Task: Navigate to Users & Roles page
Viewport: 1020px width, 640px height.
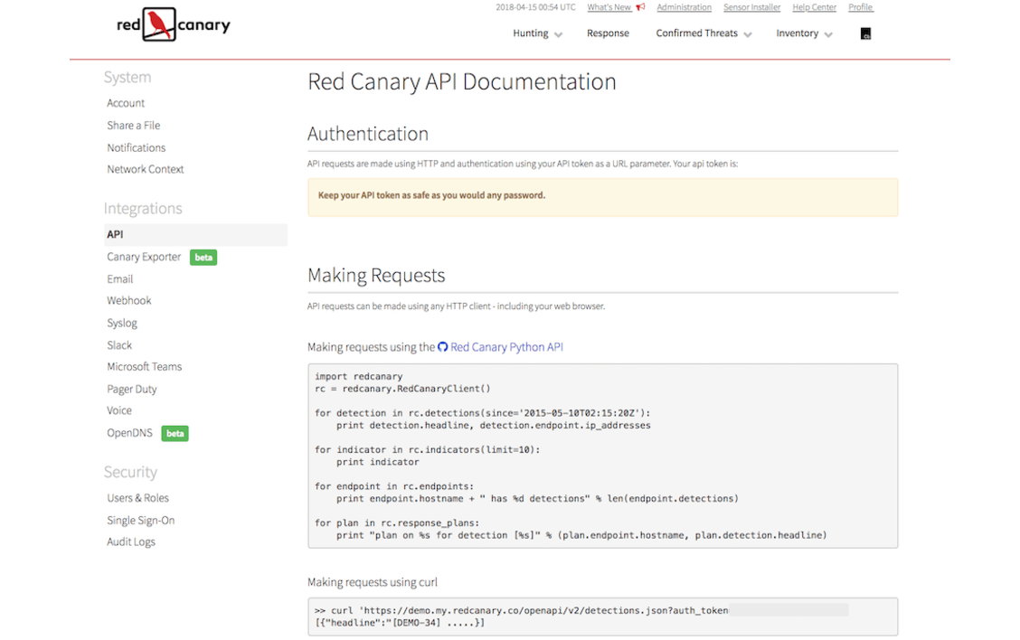Action: 137,498
